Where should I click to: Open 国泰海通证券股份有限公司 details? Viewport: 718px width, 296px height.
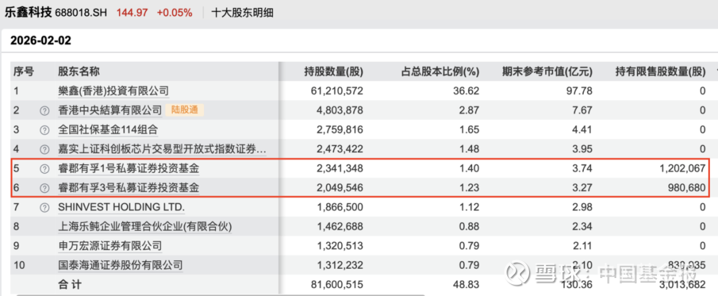120,265
